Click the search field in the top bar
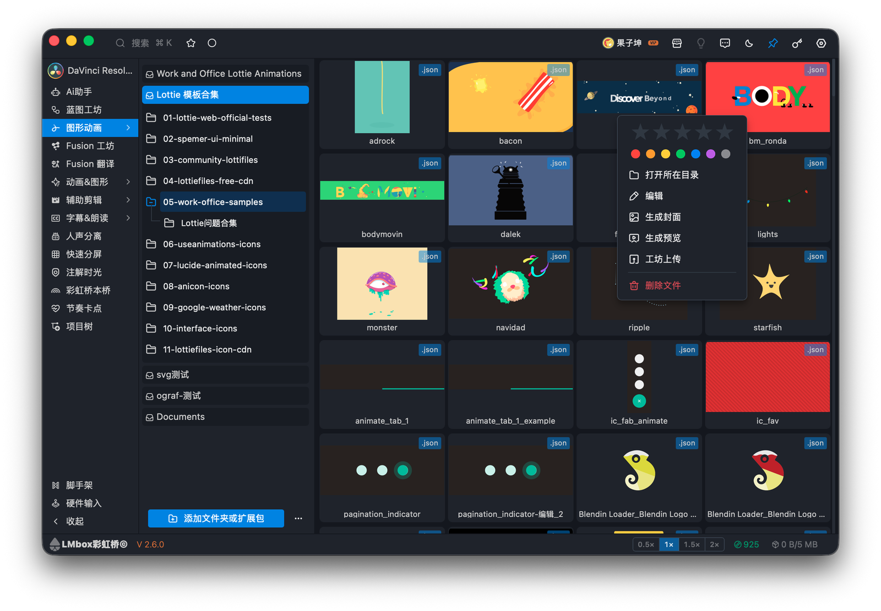 [x=144, y=43]
